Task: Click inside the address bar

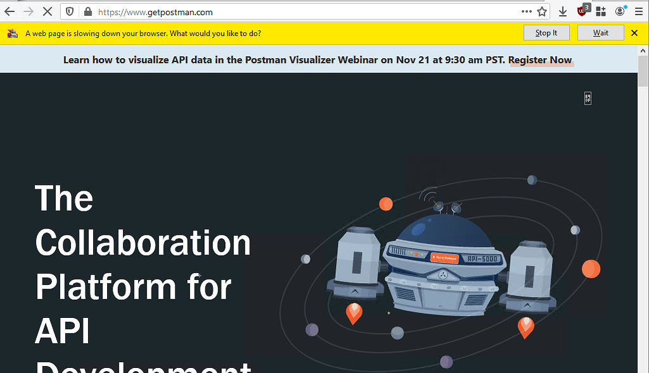Action: [254, 11]
